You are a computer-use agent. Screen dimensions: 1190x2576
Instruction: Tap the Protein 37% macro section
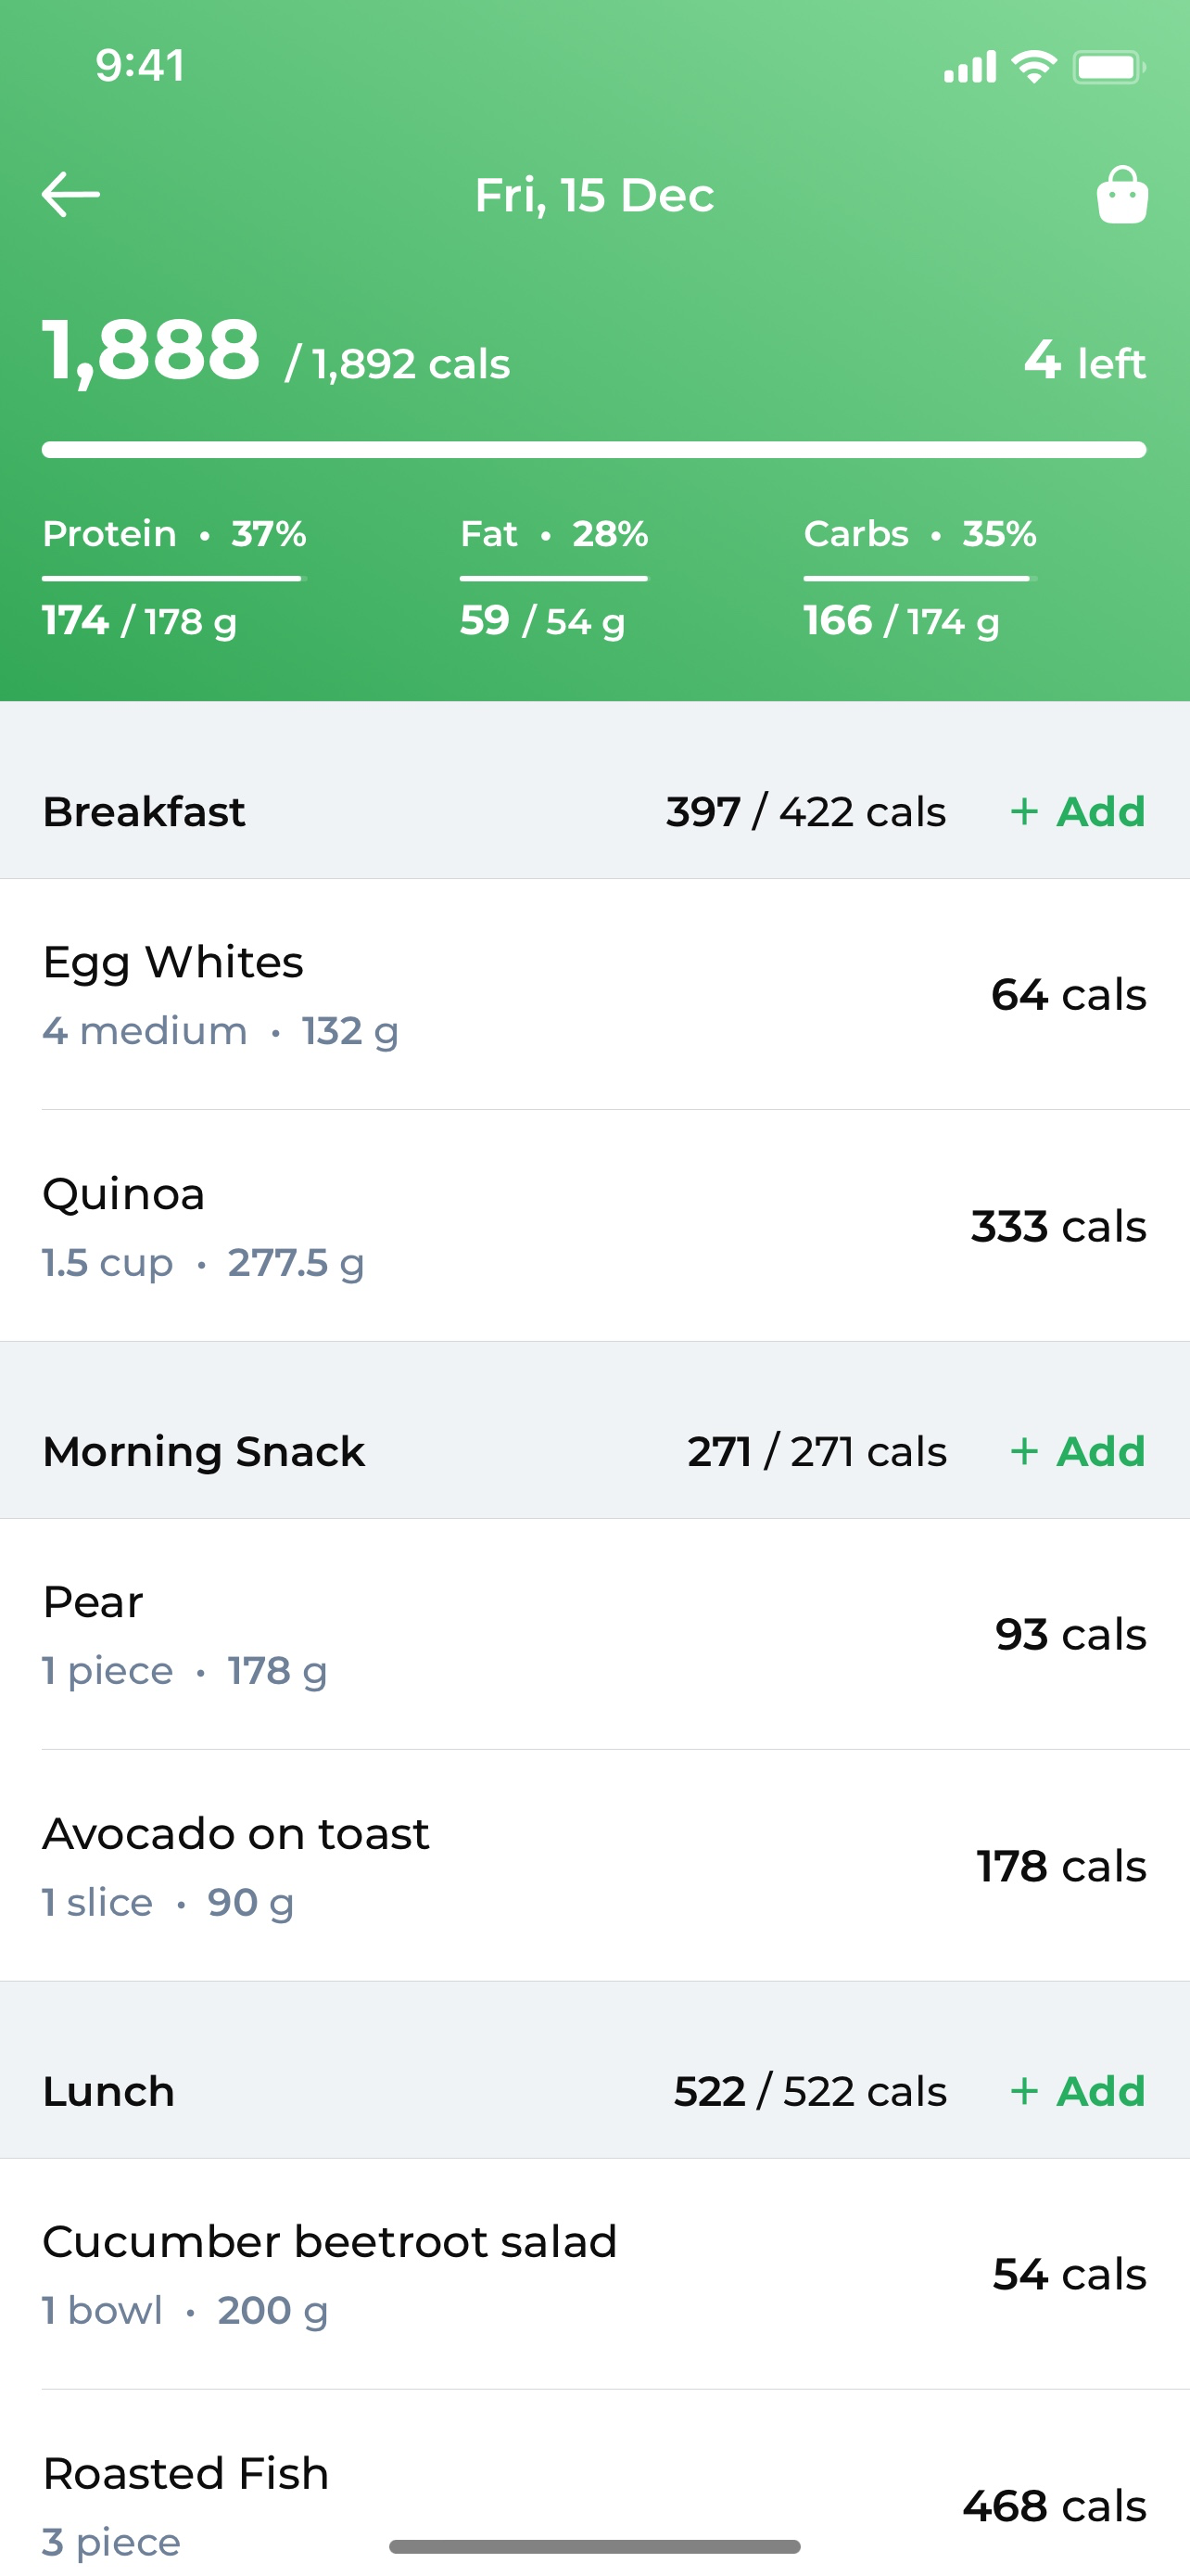[174, 577]
